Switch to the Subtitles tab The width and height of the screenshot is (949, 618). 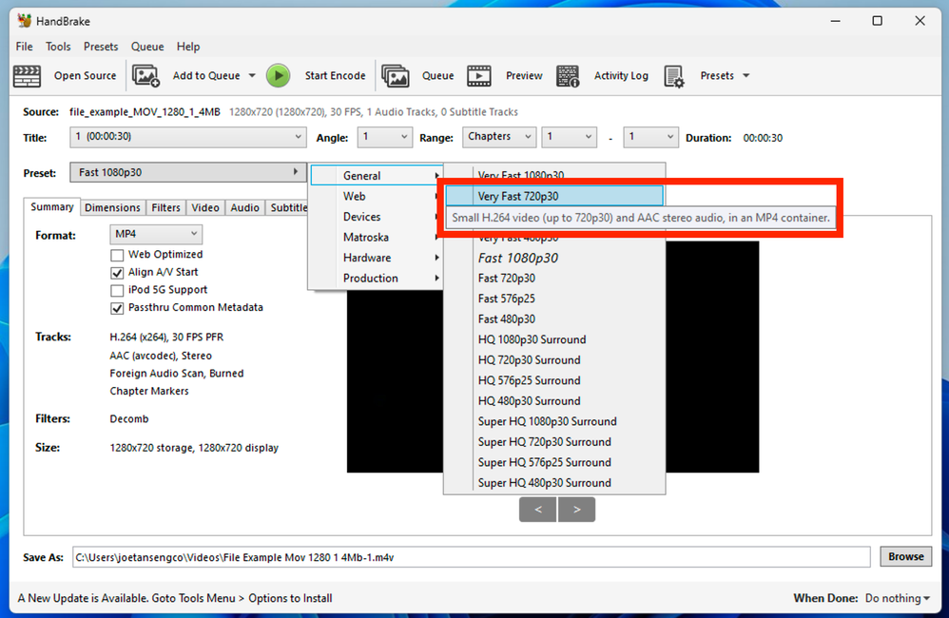pos(288,207)
